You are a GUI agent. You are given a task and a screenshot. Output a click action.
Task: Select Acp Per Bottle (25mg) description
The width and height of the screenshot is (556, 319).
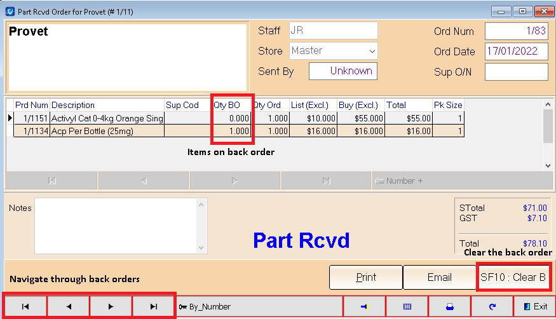coord(107,131)
